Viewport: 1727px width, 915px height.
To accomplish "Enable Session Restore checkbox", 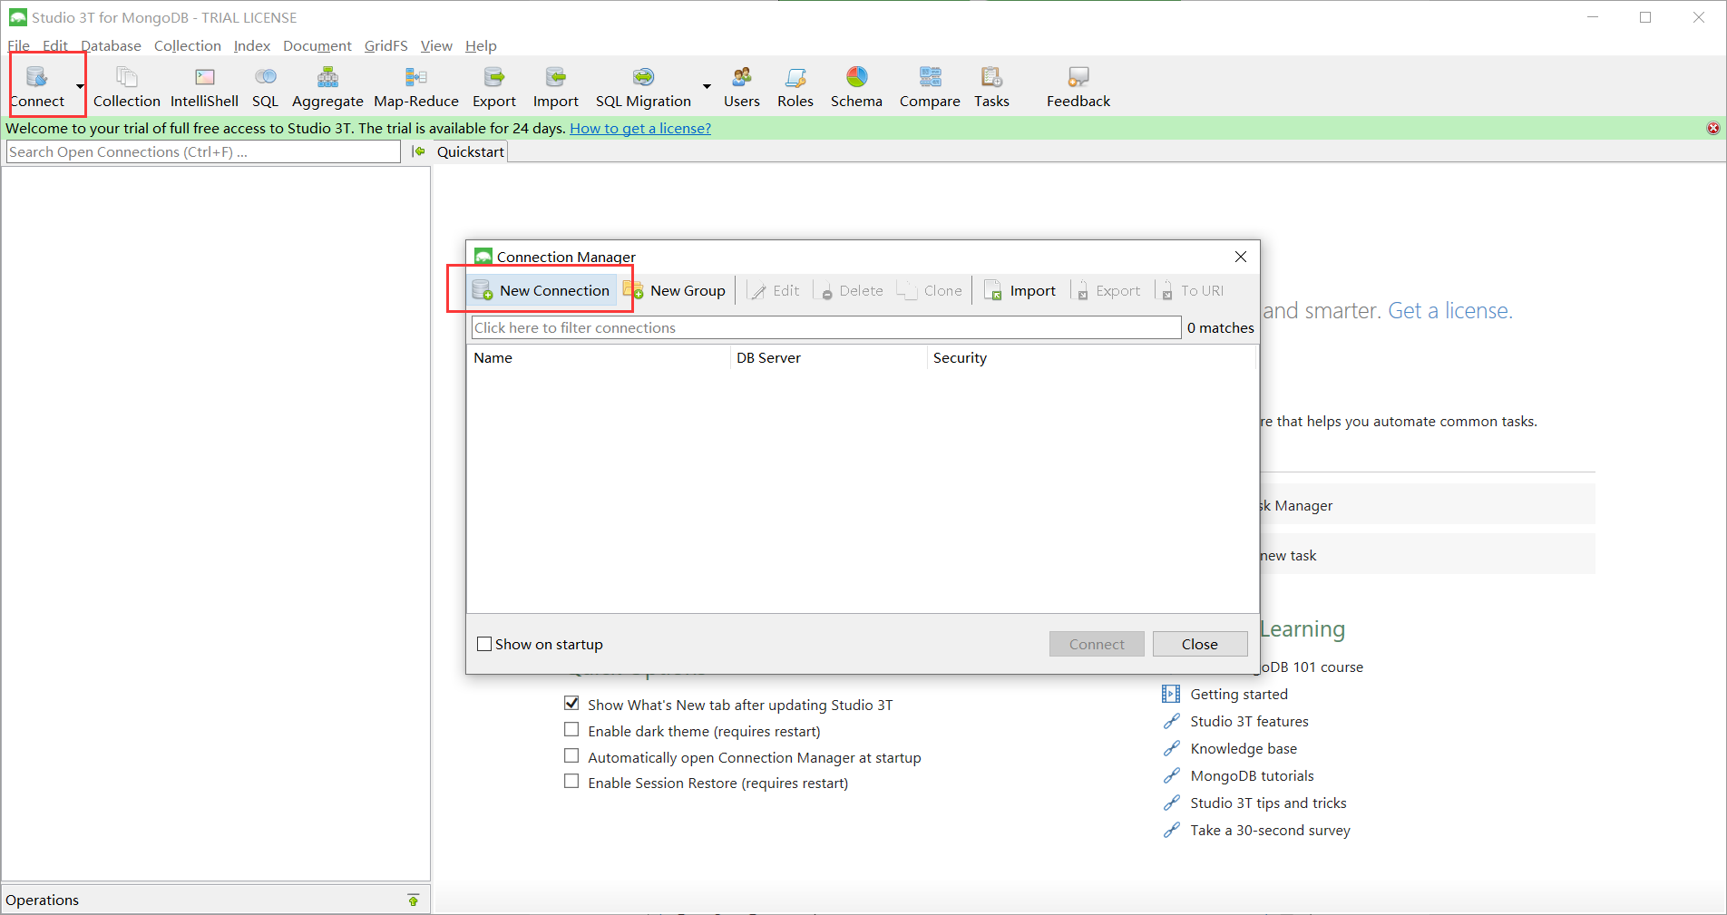I will click(571, 781).
